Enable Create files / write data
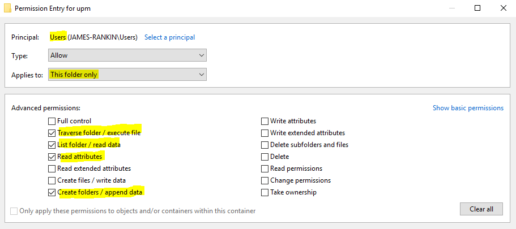The height and width of the screenshot is (229, 516). (52, 180)
